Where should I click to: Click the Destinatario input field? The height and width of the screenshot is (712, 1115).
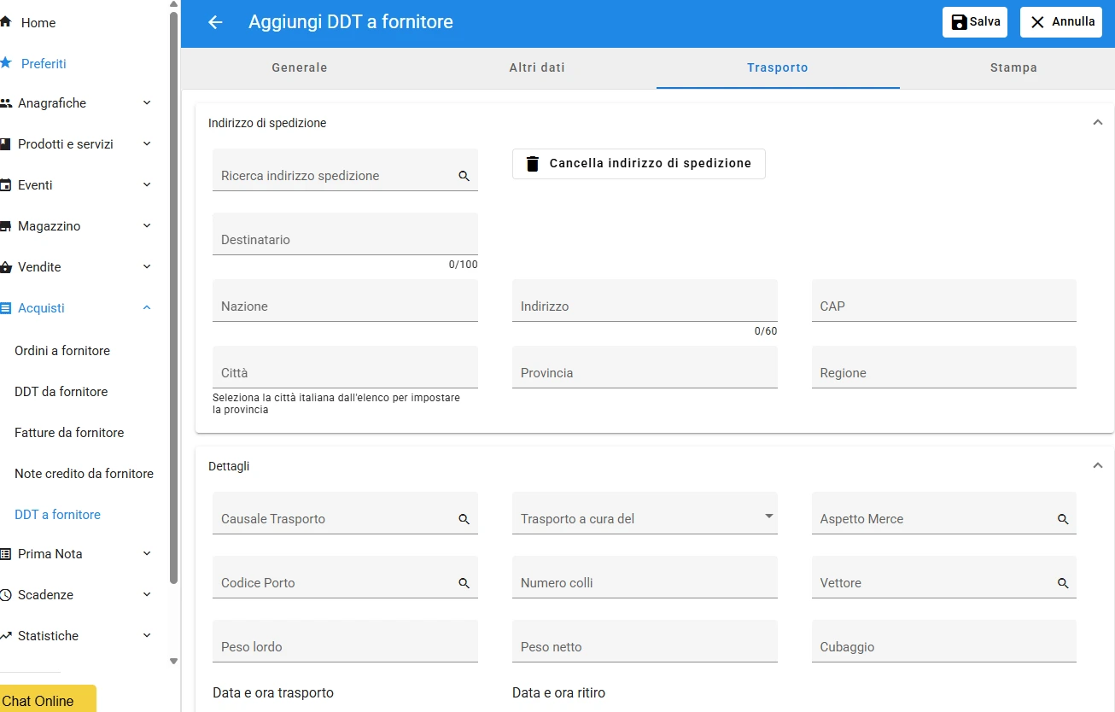click(x=345, y=234)
